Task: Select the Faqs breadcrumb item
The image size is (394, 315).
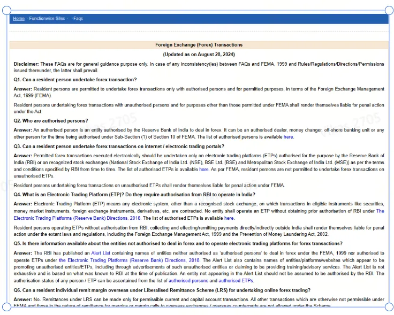Action: click(x=78, y=18)
